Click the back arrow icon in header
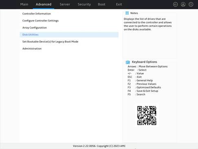Viewport: 198px width, 149px height. [175, 4]
